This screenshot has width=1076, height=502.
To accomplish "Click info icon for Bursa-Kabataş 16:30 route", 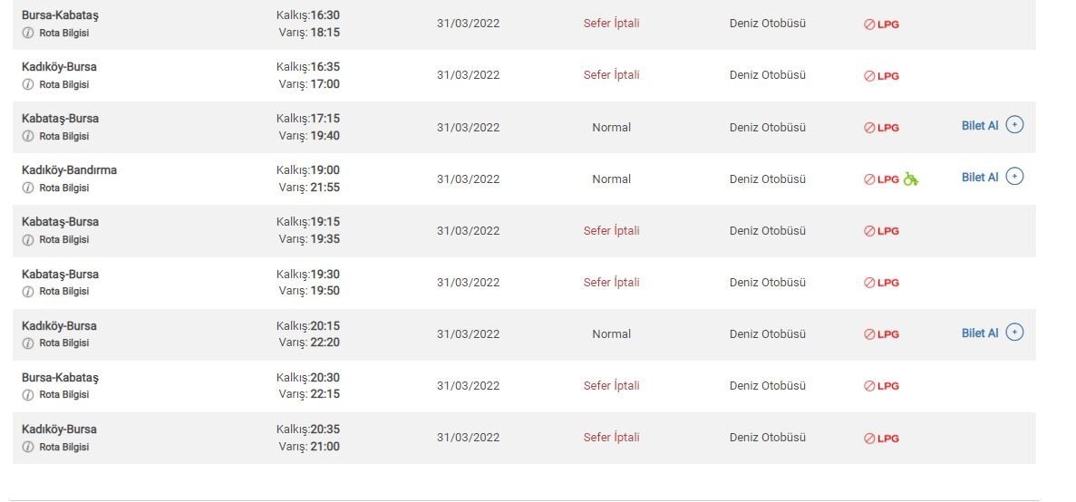I will click(x=28, y=34).
